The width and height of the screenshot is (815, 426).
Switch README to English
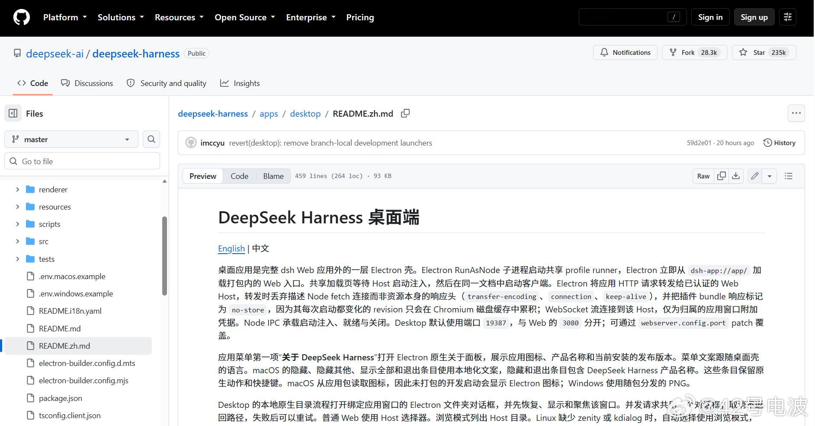[231, 248]
